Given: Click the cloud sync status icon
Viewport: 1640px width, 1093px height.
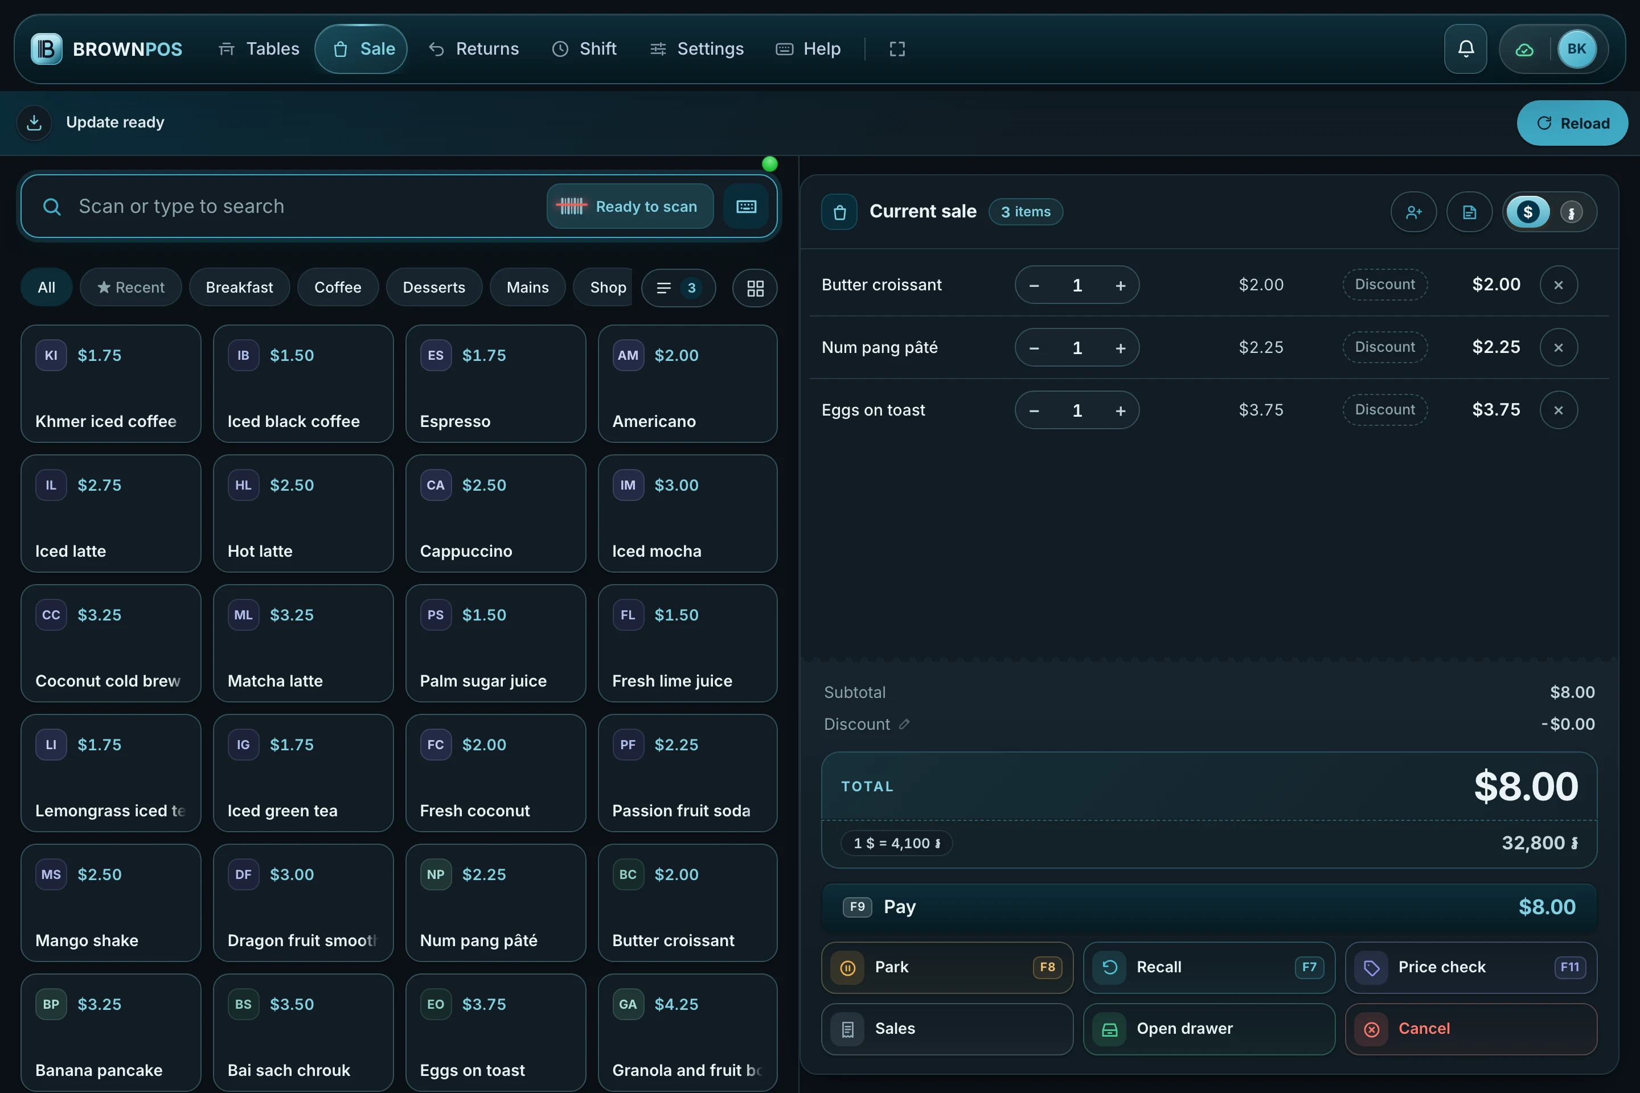Looking at the screenshot, I should pos(1524,49).
